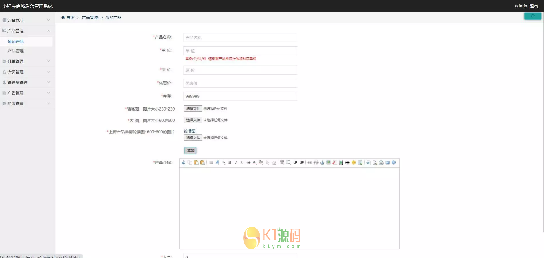Click the Insert Horizontal Rule icon
The width and height of the screenshot is (544, 258).
coord(347,163)
